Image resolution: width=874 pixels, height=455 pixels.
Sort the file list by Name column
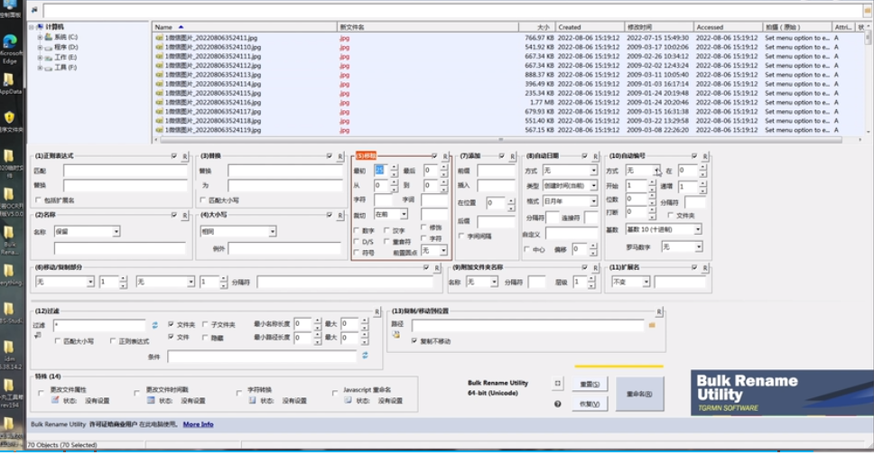click(181, 27)
